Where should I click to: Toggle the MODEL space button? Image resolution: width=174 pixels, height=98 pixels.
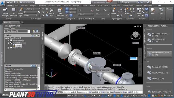click(x=71, y=96)
